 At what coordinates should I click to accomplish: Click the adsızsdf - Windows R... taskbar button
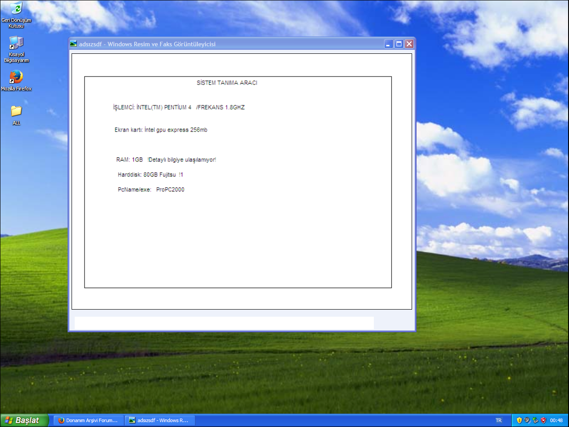pos(160,420)
